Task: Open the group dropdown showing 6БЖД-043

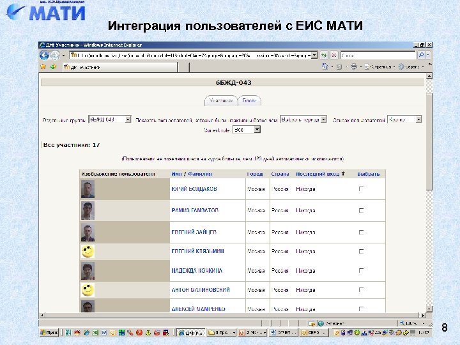Action: [110, 119]
